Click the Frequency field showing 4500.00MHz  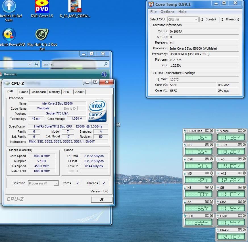(x=204, y=54)
